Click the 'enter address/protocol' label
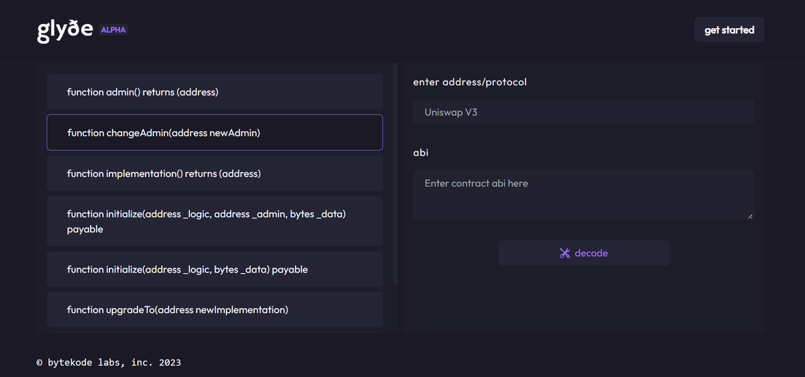Screen dimensions: 805x377 click(x=470, y=82)
